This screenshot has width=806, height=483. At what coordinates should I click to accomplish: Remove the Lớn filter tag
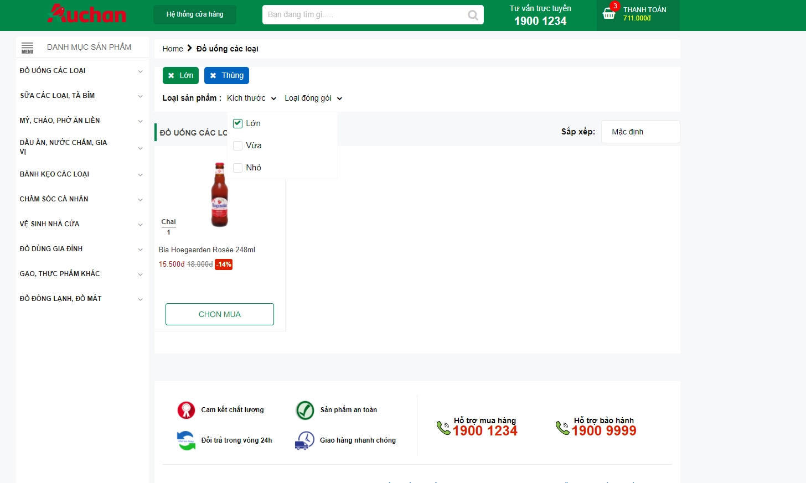coord(171,76)
